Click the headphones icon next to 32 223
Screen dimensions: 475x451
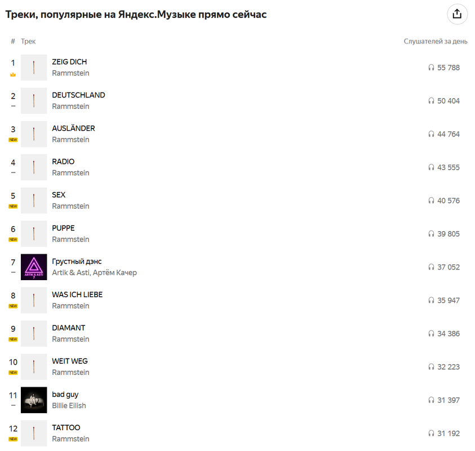pos(432,367)
